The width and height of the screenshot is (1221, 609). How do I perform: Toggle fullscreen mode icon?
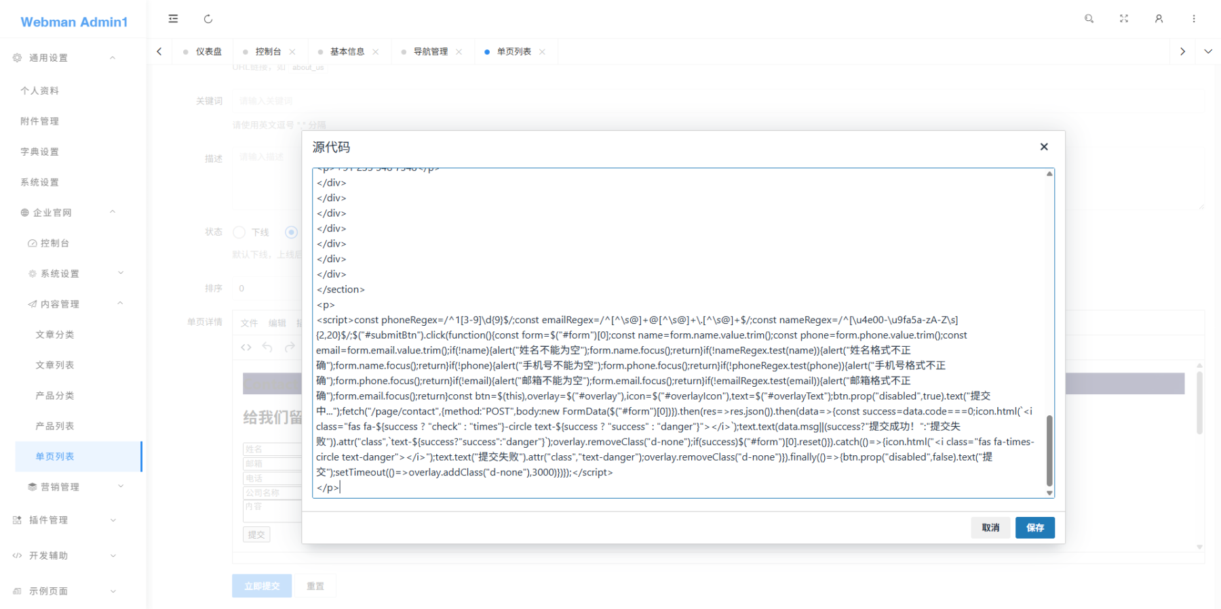[x=1124, y=19]
